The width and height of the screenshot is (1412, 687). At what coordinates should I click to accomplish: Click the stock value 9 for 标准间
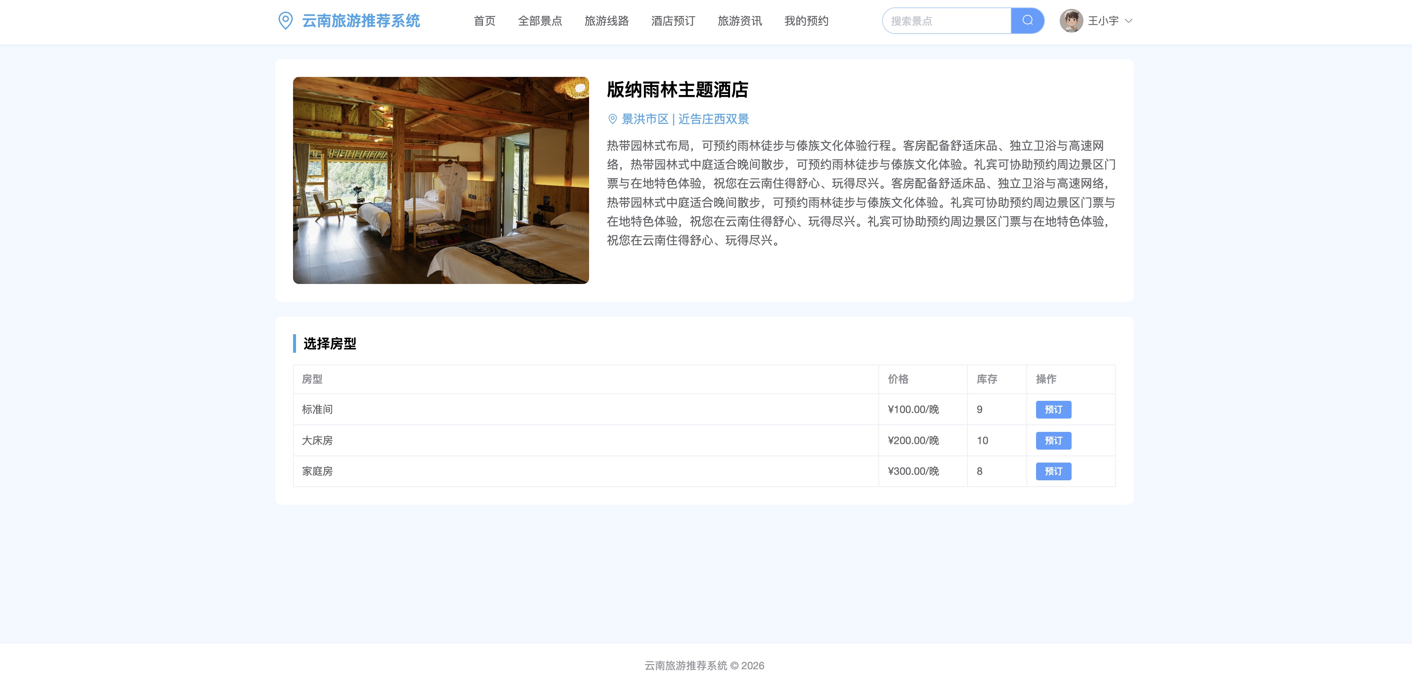point(979,410)
